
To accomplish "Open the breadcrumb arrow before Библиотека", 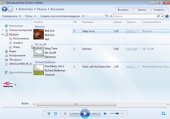I will click(17, 9).
